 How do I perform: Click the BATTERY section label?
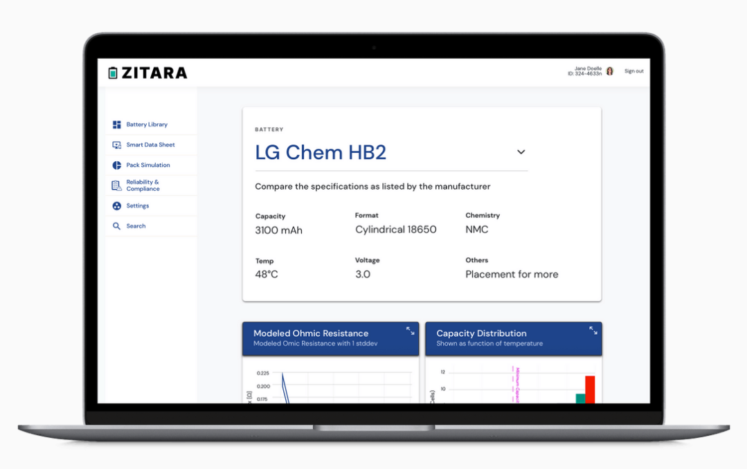point(269,129)
